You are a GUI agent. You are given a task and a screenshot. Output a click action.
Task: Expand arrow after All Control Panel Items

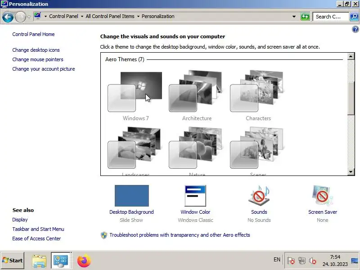(x=138, y=16)
